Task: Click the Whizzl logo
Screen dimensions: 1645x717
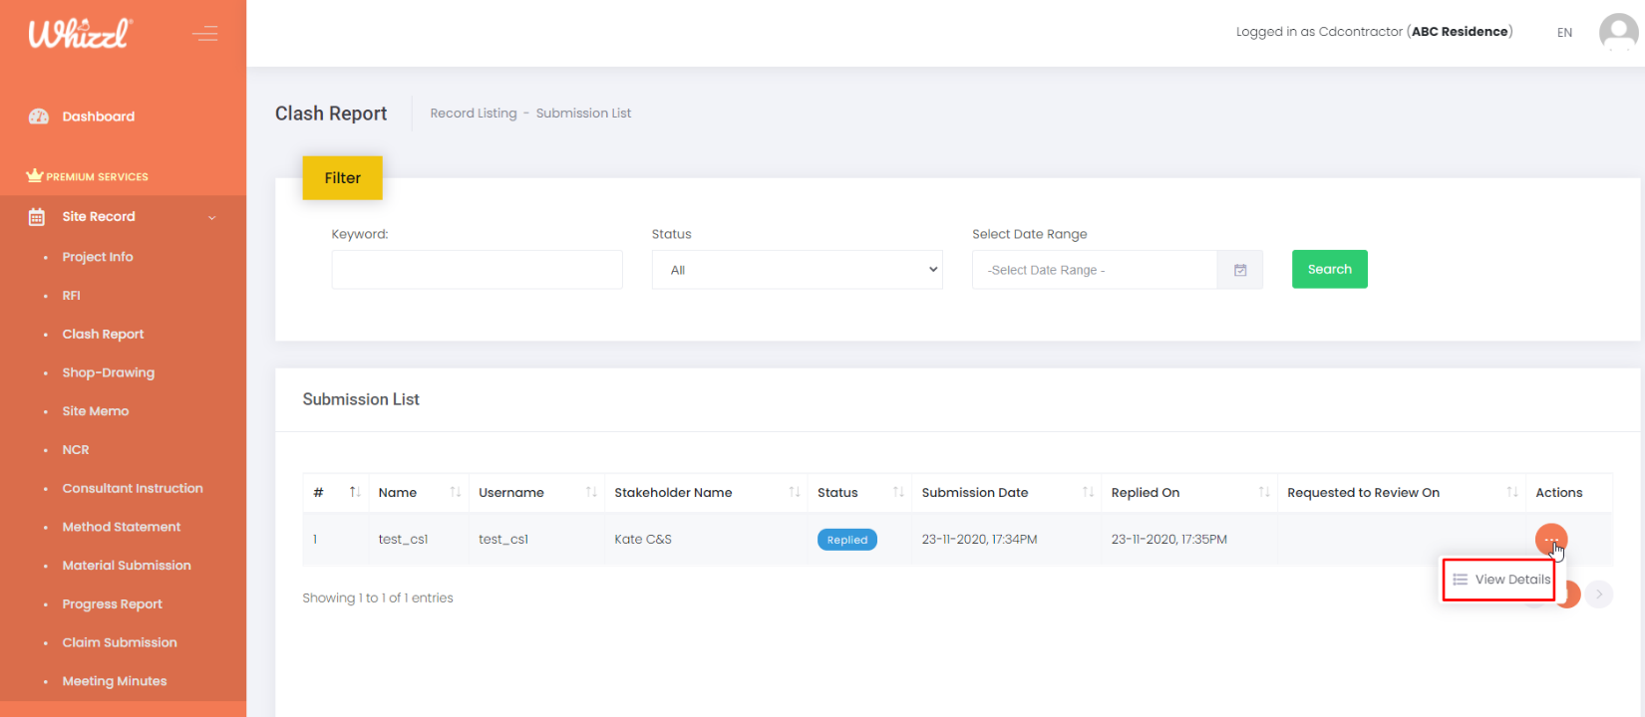Action: click(80, 34)
